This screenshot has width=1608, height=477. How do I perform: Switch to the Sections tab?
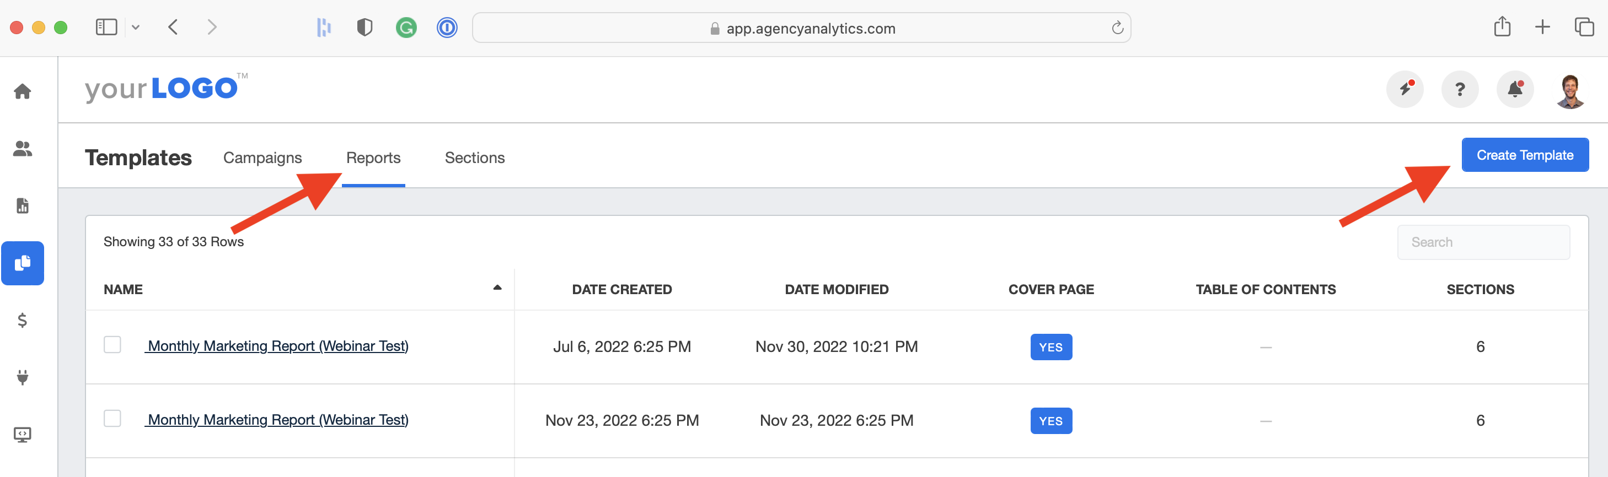[474, 158]
